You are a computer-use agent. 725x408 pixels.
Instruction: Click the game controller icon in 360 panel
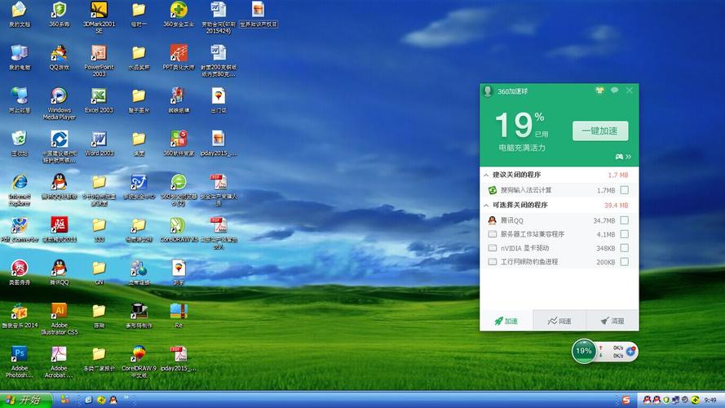coord(619,156)
